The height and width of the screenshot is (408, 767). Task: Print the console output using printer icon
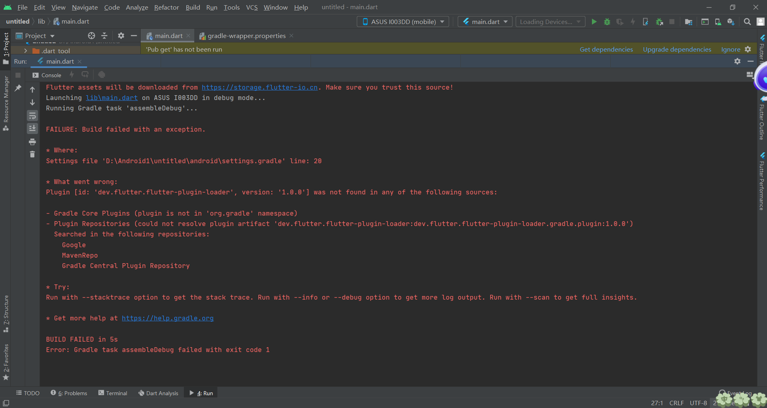32,142
